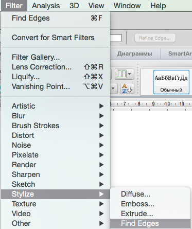
Task: Click the columns layout icon
Action: [121, 74]
